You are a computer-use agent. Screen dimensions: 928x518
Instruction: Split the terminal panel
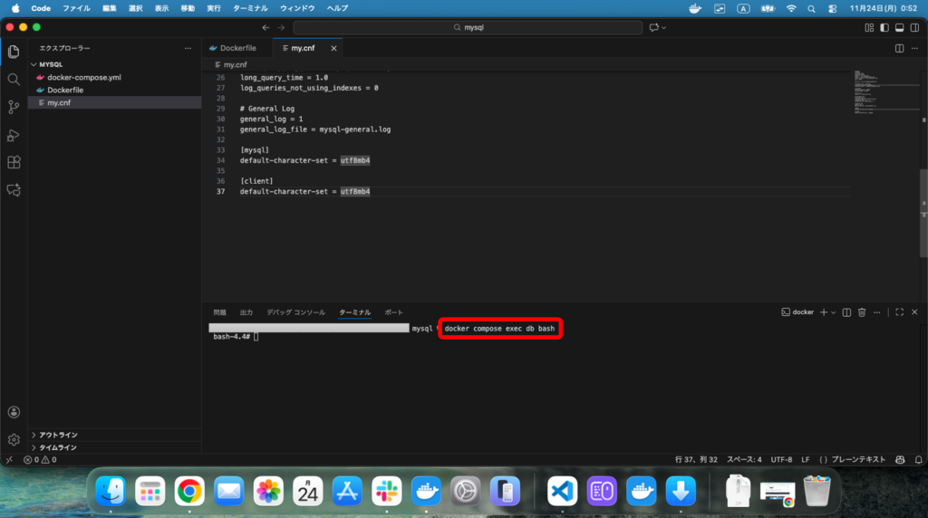pos(846,312)
